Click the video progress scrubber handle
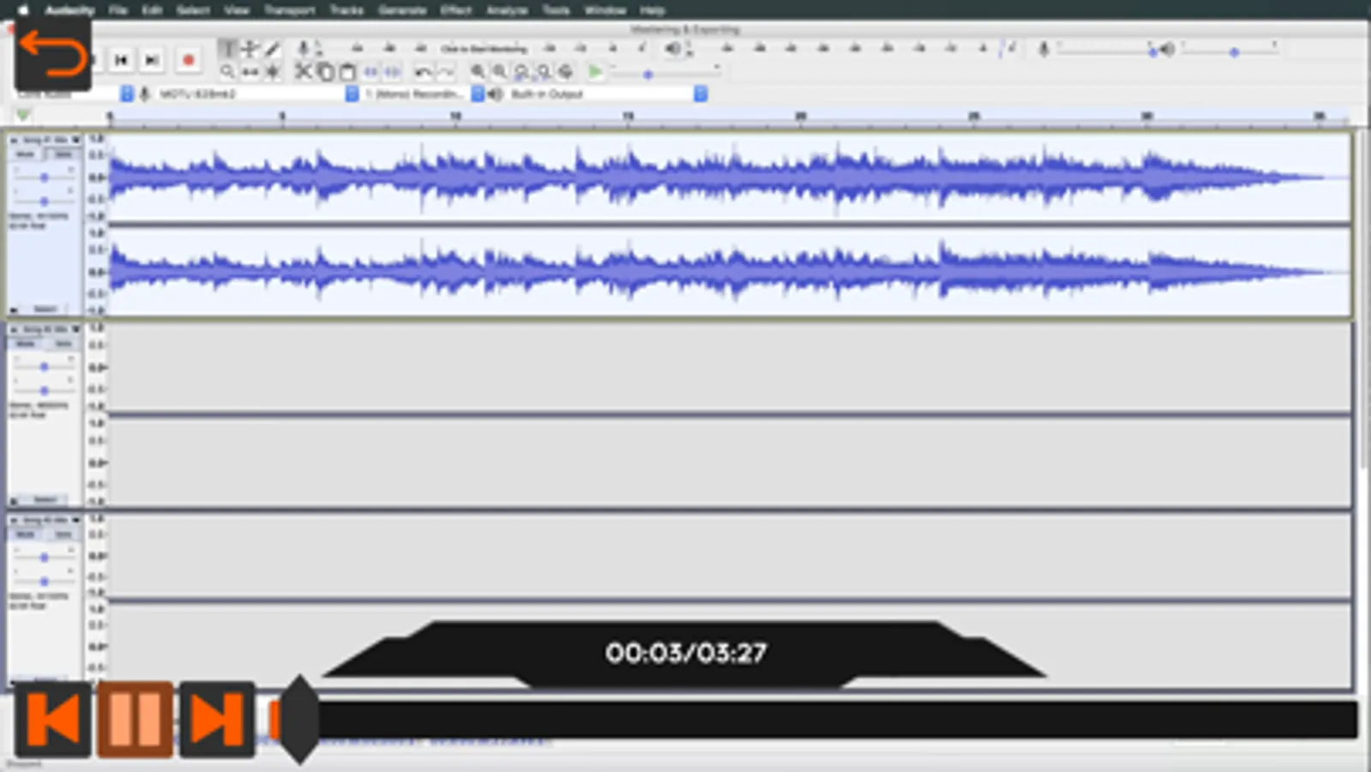The image size is (1371, 772). tap(299, 719)
